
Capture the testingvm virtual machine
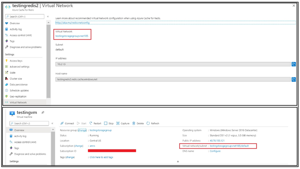click(123, 123)
